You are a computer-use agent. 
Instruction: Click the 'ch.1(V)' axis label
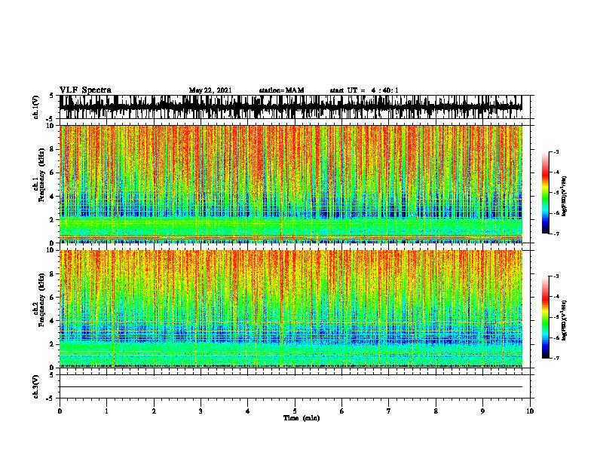36,107
